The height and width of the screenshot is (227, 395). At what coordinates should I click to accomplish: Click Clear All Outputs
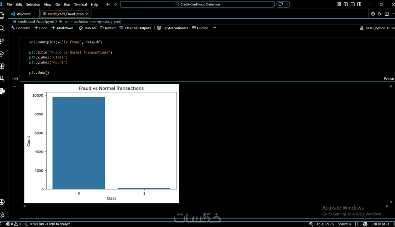tap(135, 28)
